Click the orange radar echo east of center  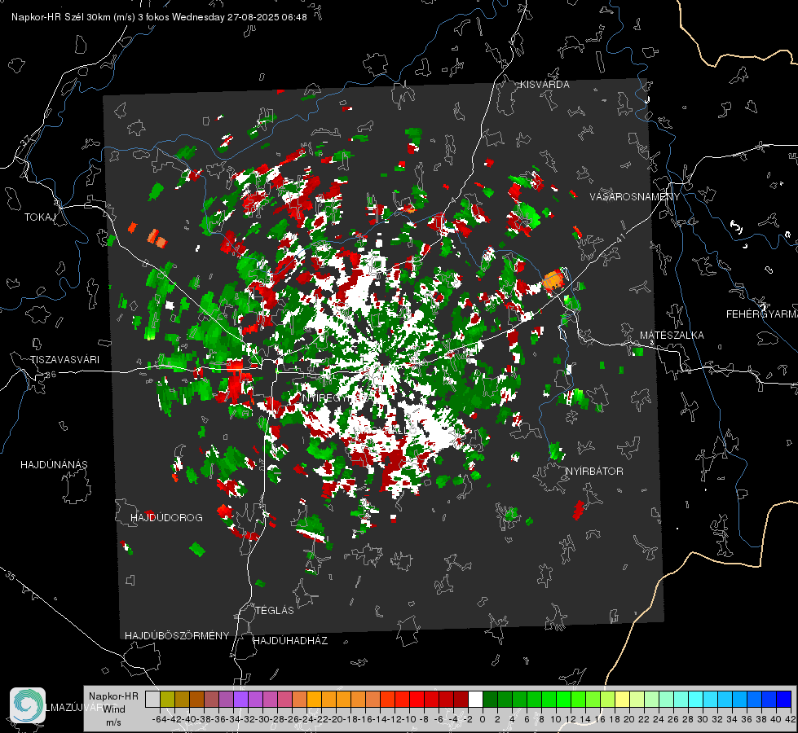click(x=553, y=280)
